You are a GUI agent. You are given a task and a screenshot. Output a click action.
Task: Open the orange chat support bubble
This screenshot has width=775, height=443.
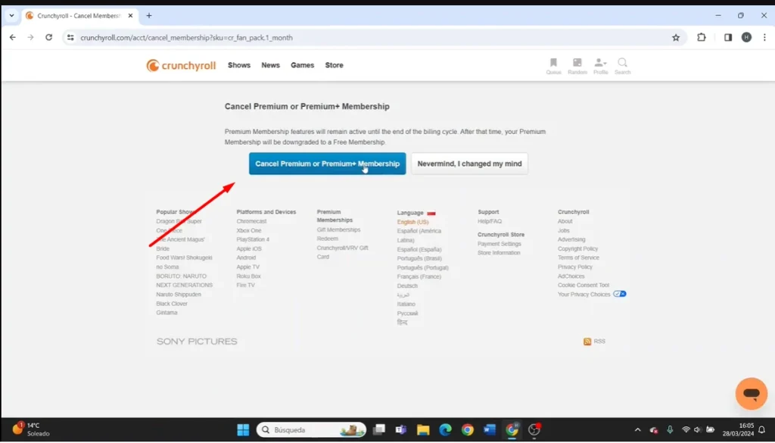[751, 394]
